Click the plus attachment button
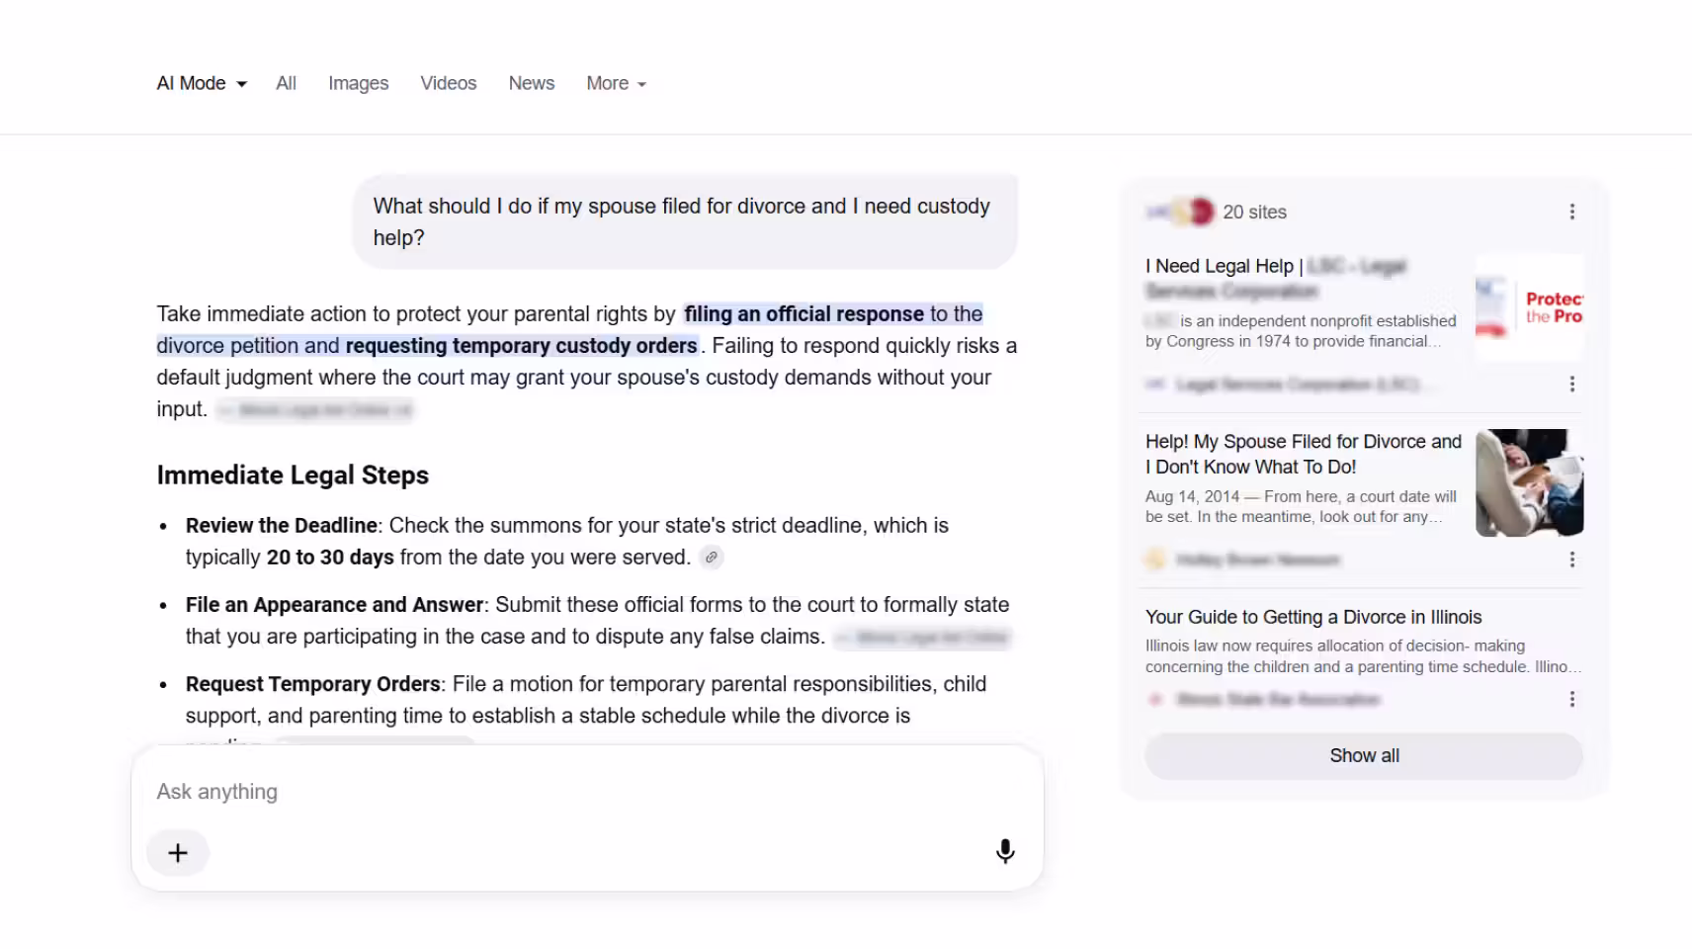 click(x=178, y=853)
